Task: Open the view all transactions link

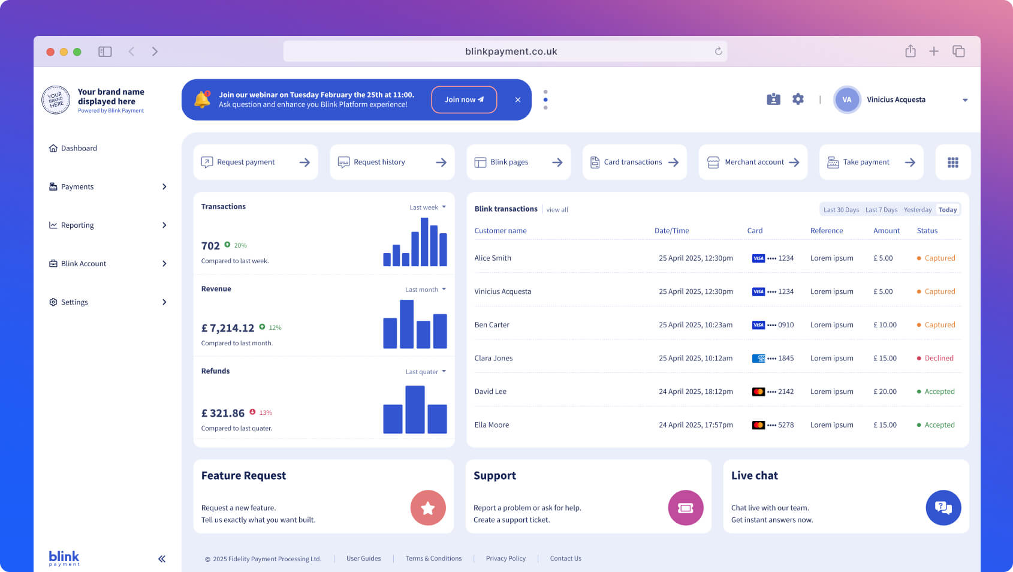Action: click(x=557, y=210)
